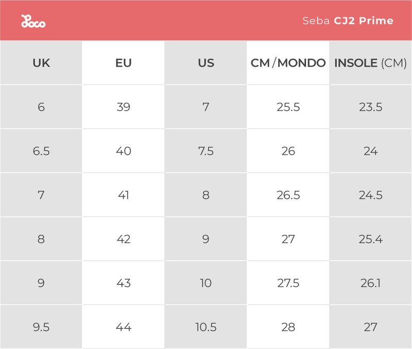Click the Loco logo icon
The height and width of the screenshot is (349, 412).
[x=33, y=21]
